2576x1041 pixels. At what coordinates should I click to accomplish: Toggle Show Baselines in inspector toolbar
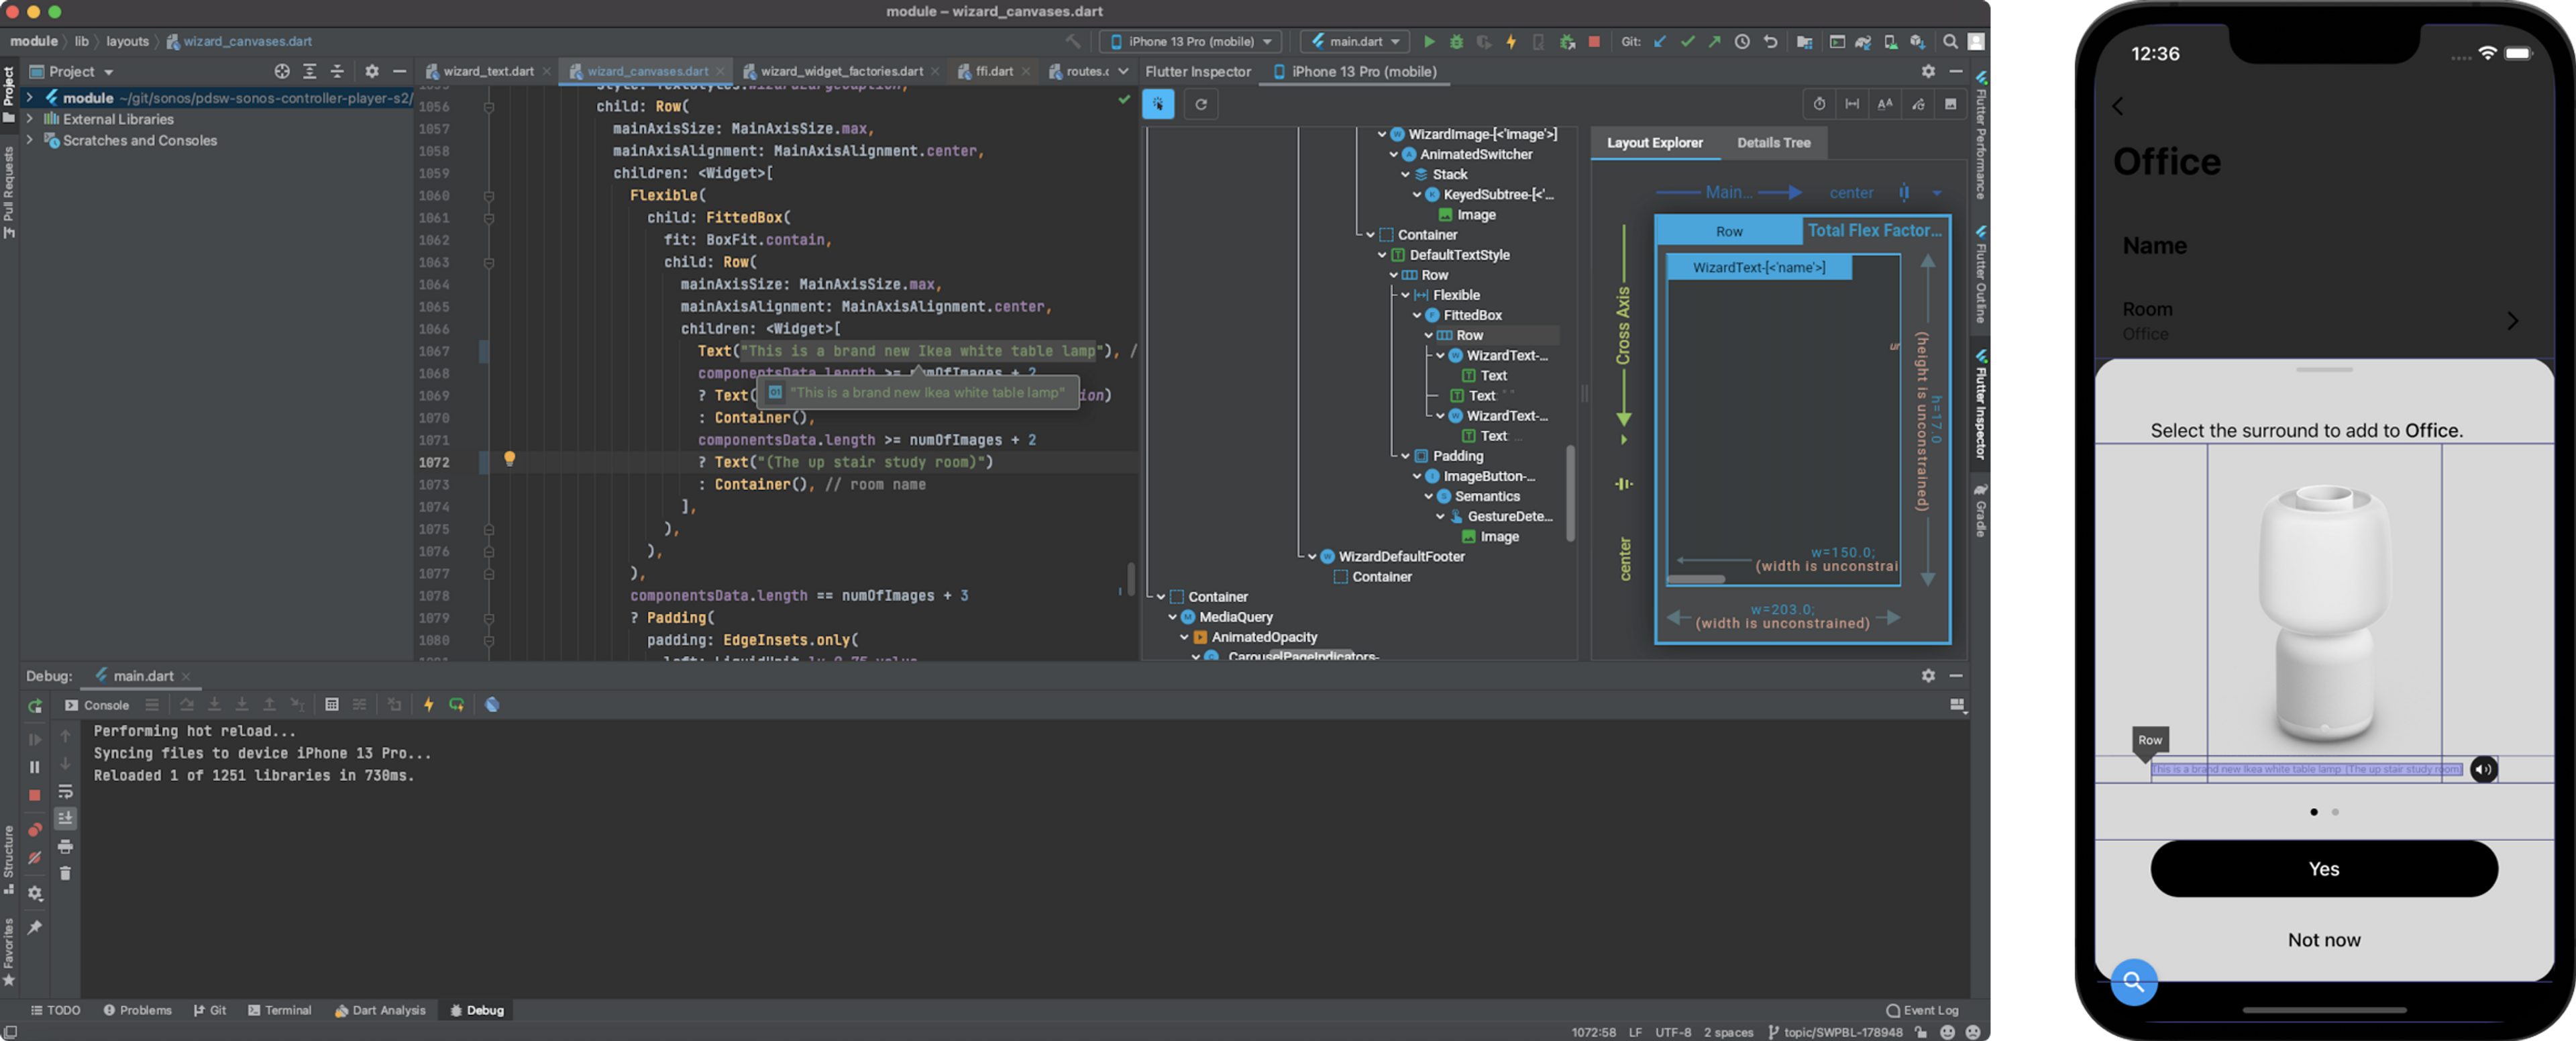pos(1885,104)
